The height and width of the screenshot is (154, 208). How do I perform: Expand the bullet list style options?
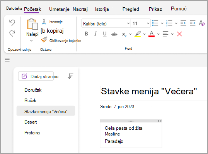162,23
